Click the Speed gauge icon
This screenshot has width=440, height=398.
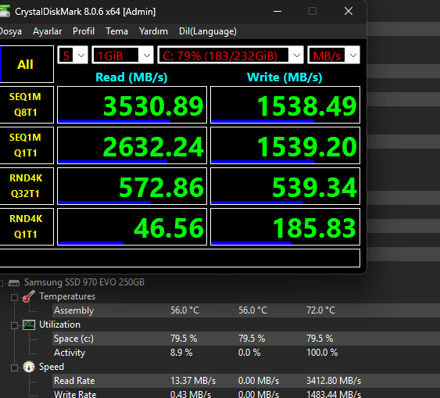tap(29, 367)
